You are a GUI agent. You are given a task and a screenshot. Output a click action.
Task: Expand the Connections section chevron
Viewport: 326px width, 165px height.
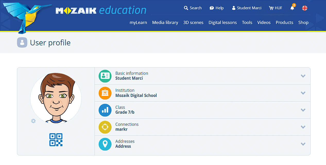point(303,127)
